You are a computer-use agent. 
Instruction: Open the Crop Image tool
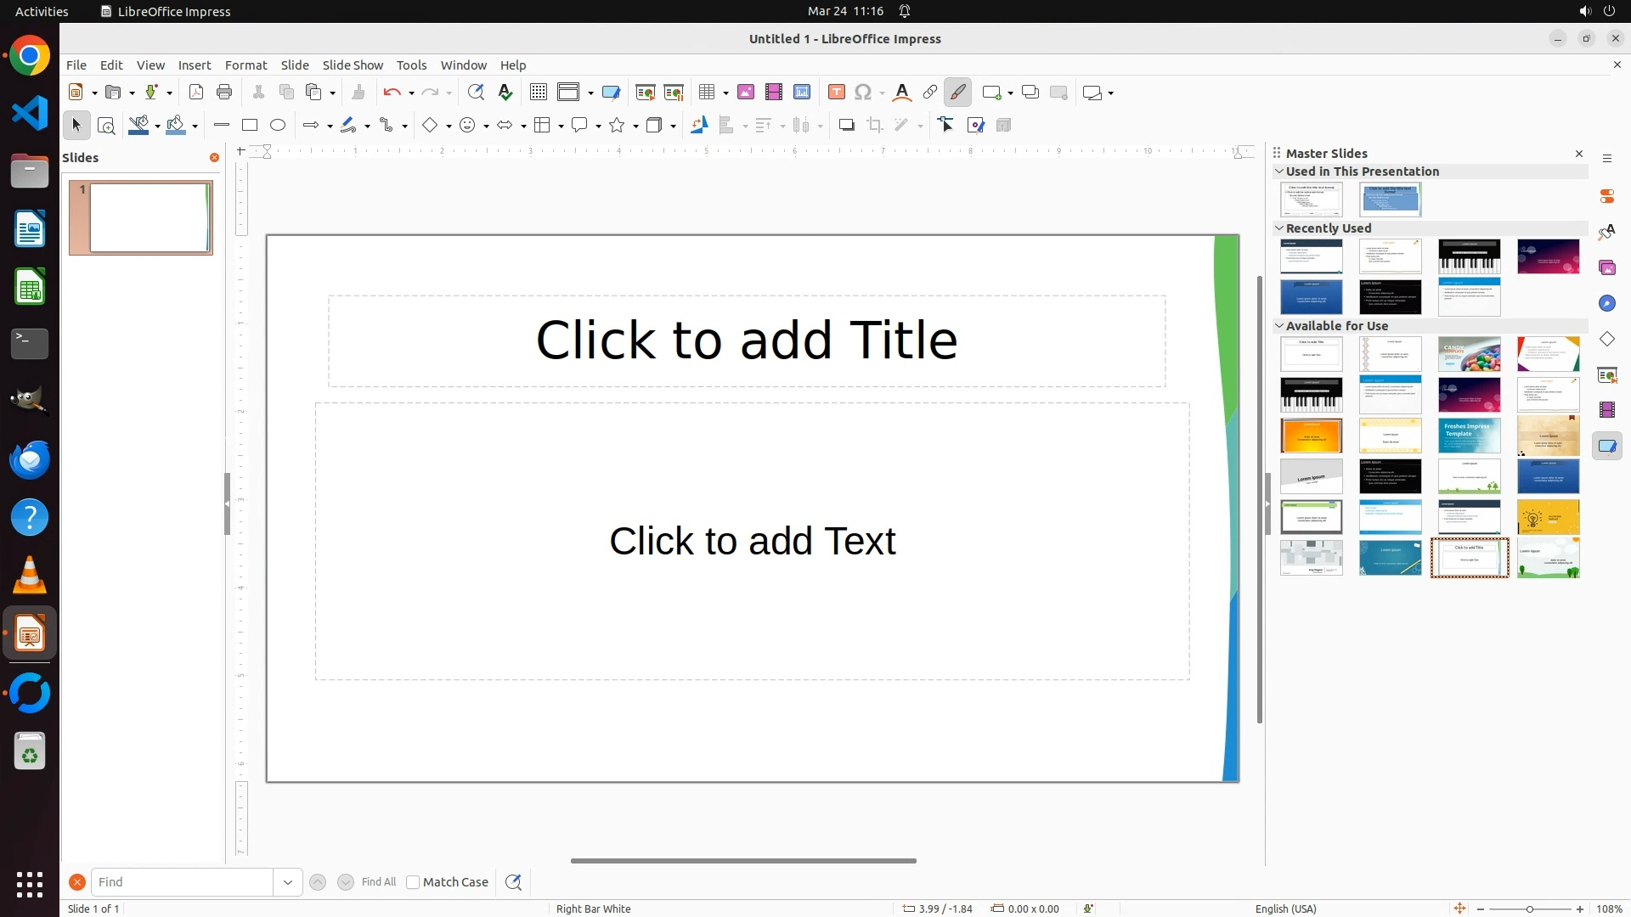click(875, 125)
